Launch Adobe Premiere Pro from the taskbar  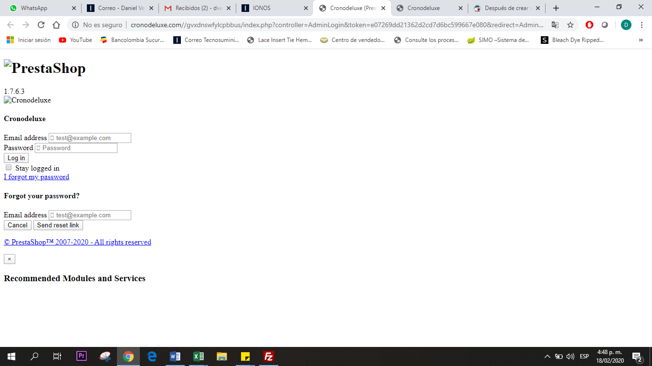82,356
